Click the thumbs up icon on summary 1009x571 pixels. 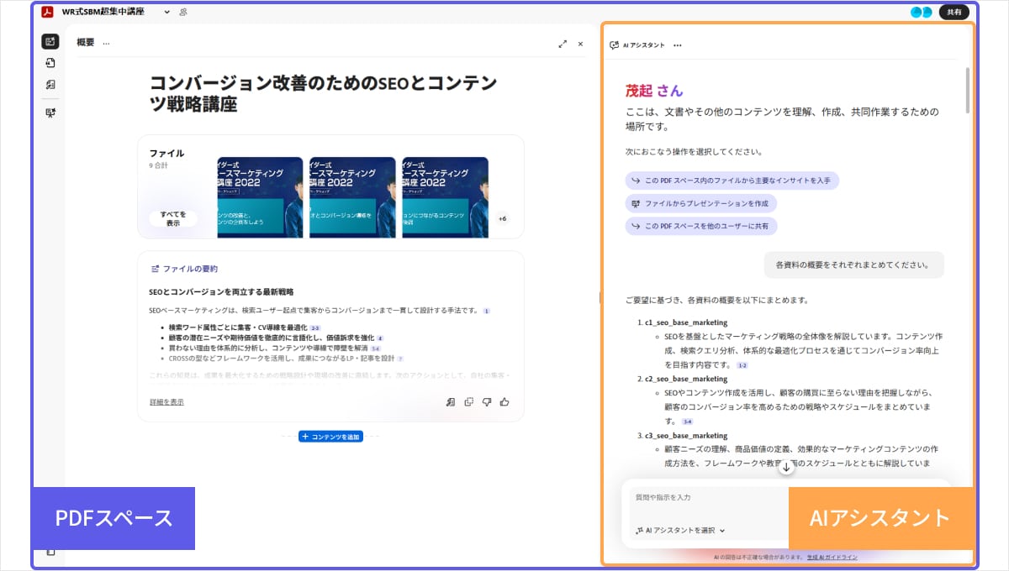[504, 402]
